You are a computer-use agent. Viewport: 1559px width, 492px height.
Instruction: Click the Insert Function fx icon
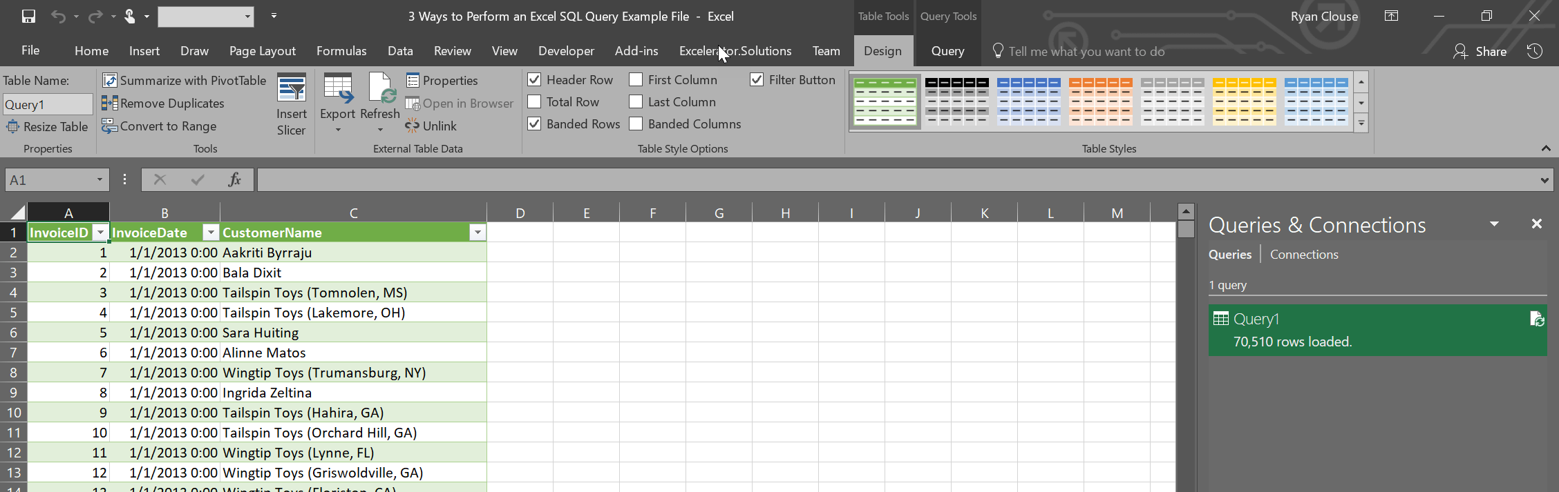235,179
